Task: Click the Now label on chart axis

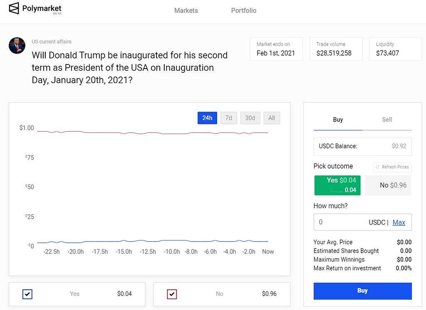Action: (x=268, y=252)
